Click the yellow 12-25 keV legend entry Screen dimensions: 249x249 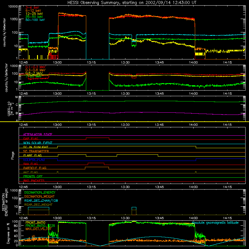34,14
